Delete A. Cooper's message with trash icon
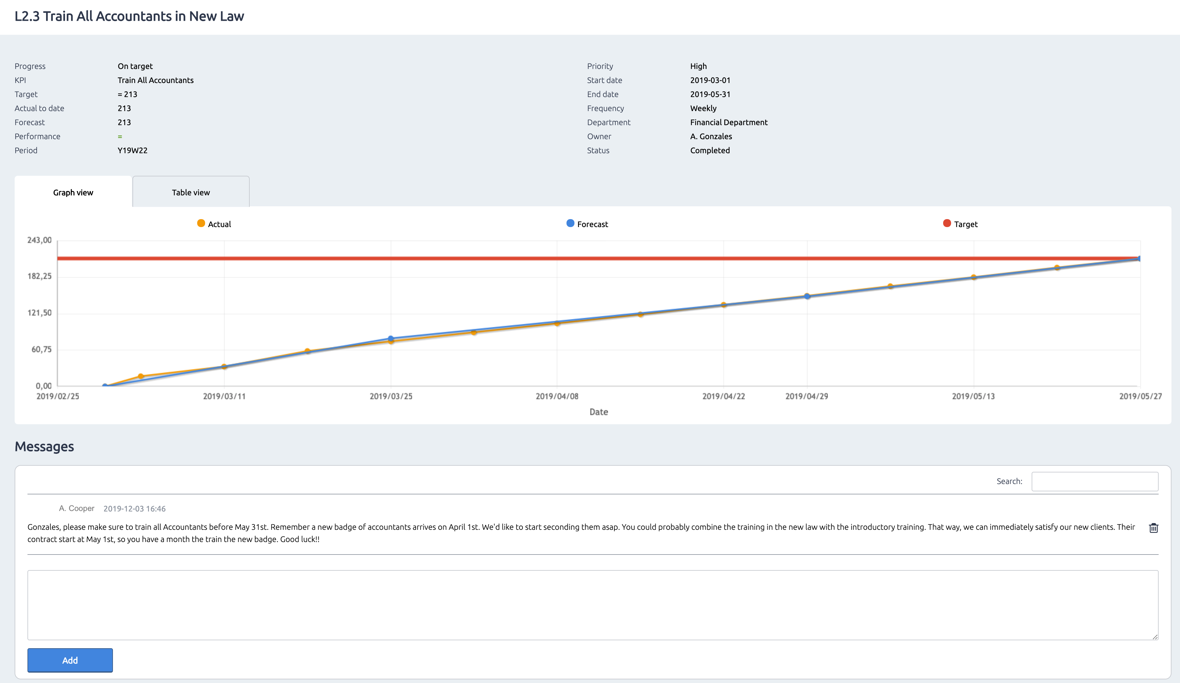This screenshot has height=683, width=1180. (1153, 528)
